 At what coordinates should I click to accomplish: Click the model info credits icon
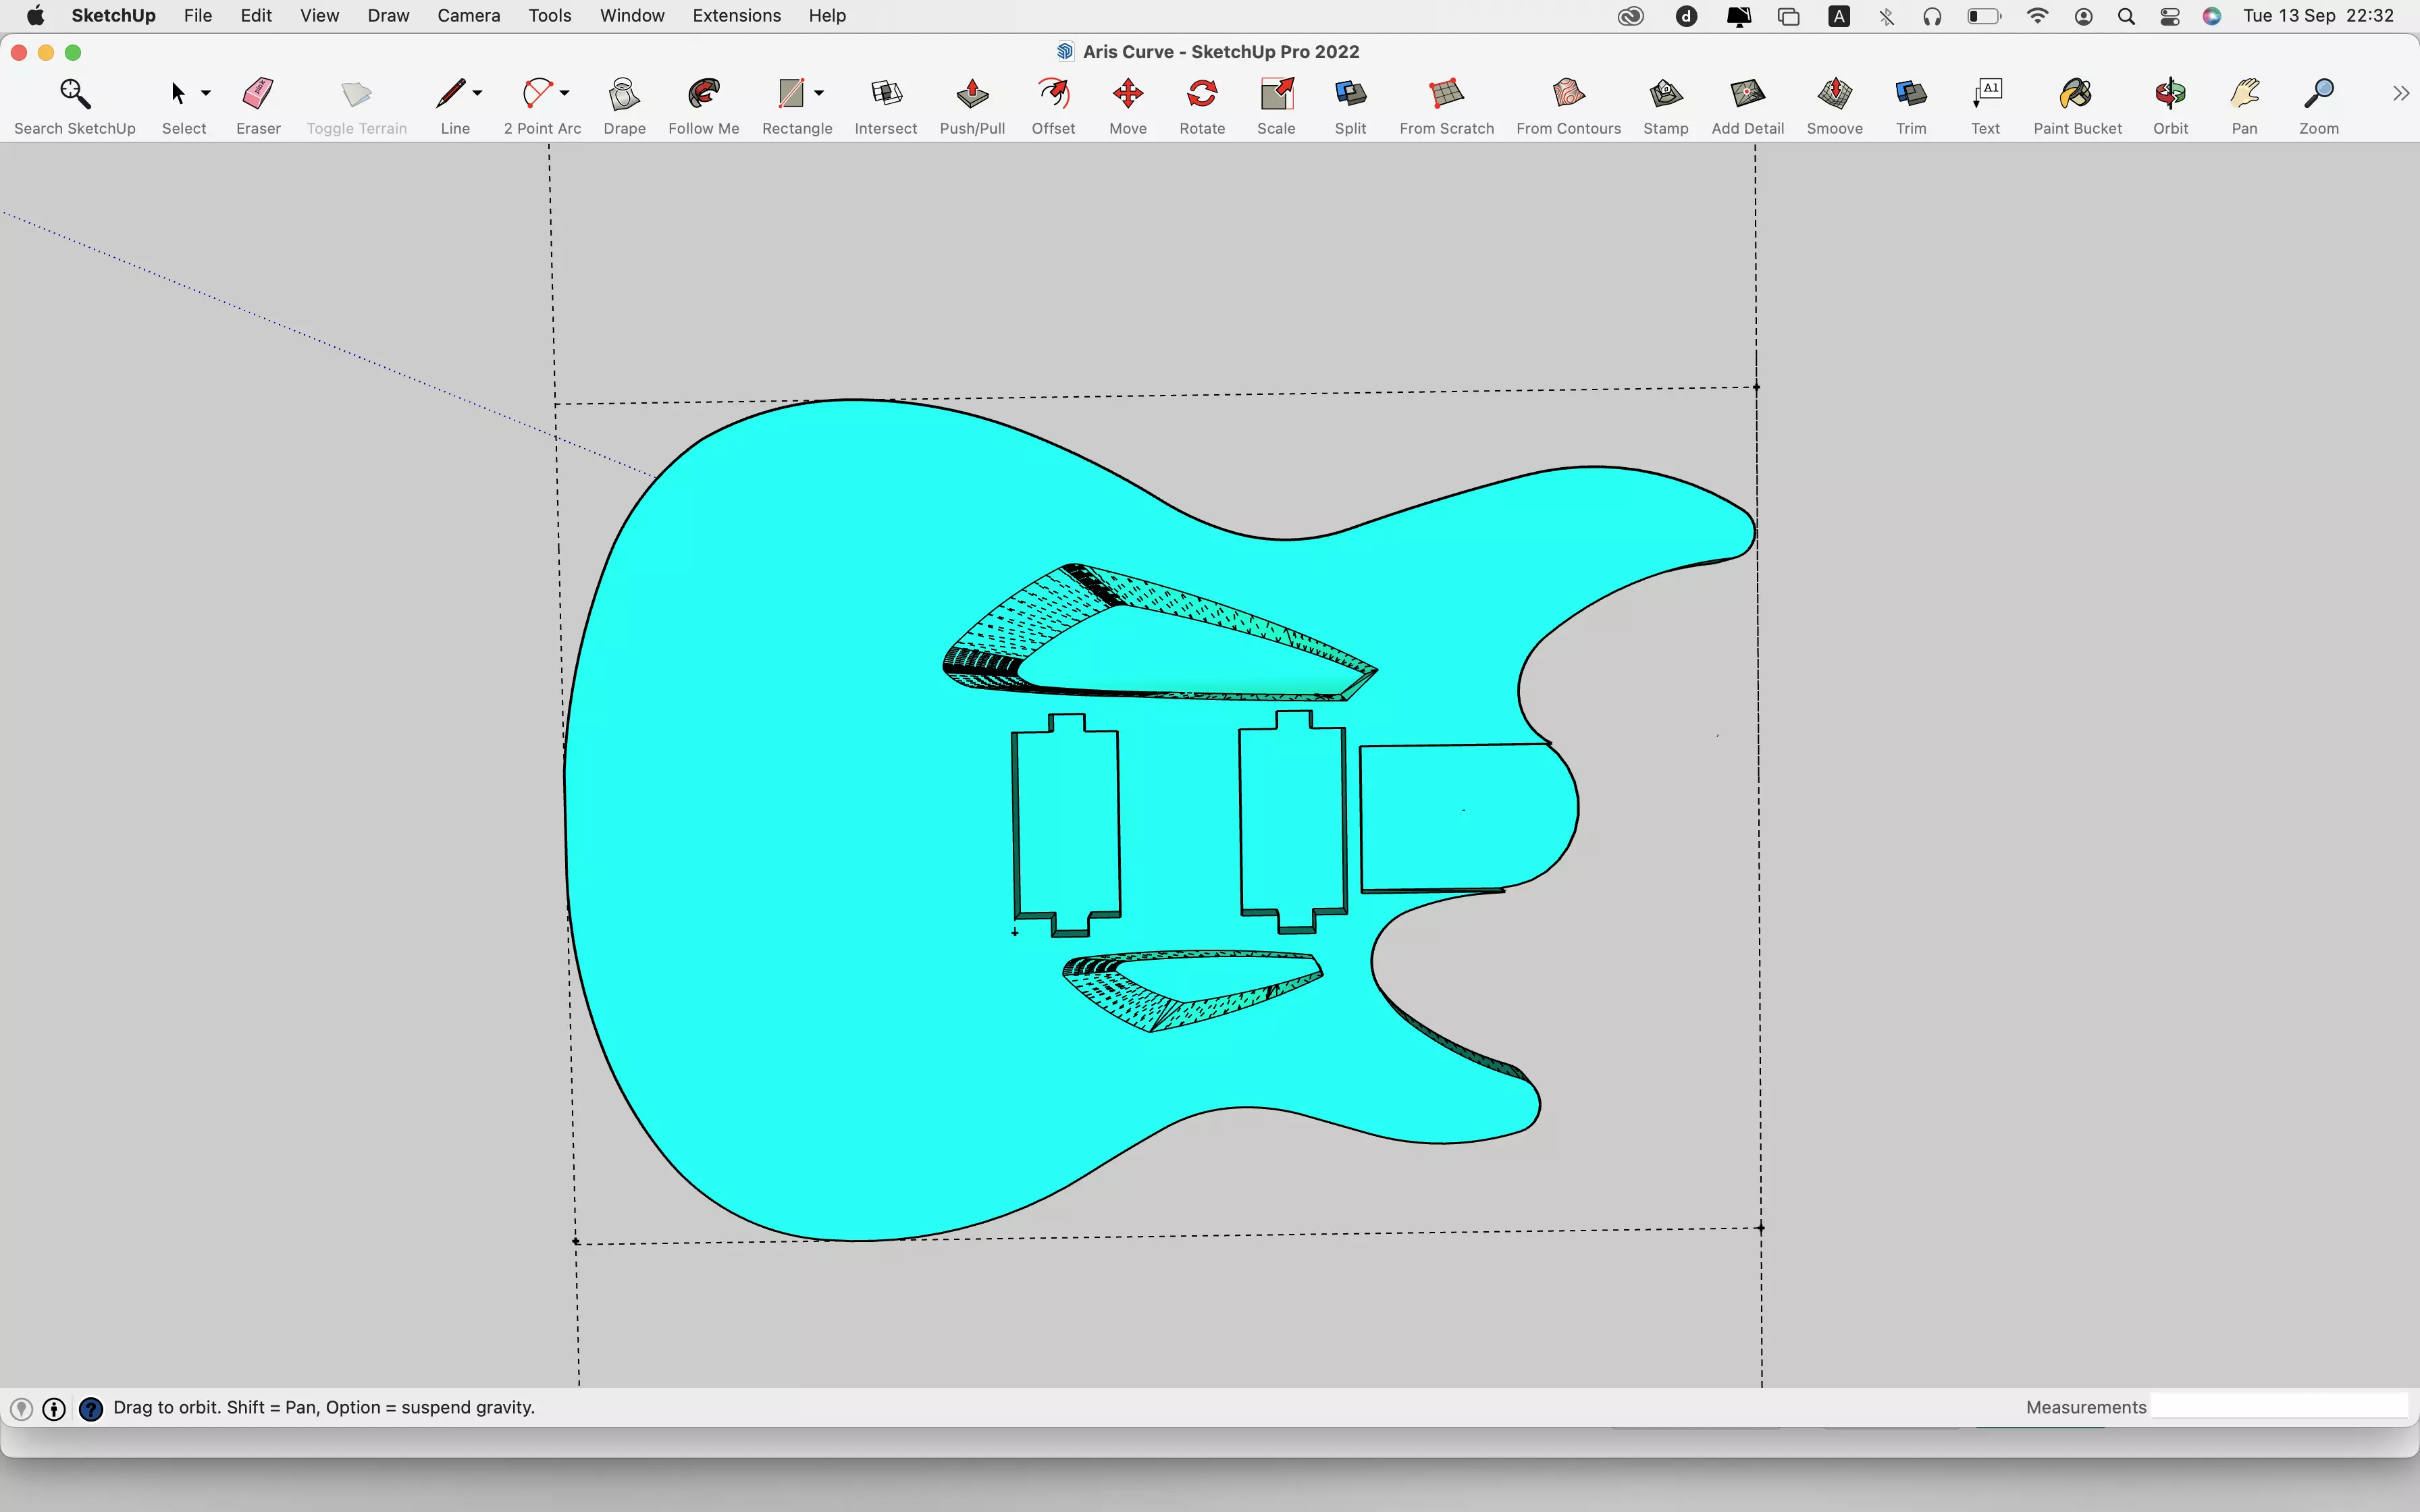(x=55, y=1408)
